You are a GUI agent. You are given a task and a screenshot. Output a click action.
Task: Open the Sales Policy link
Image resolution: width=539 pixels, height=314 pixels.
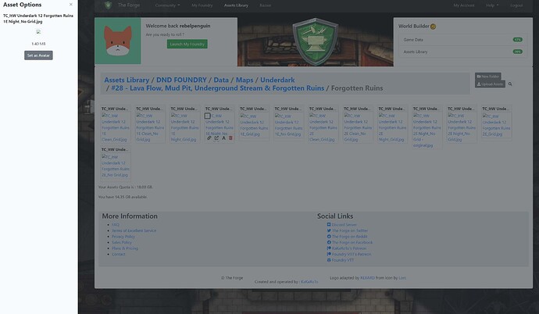(122, 242)
